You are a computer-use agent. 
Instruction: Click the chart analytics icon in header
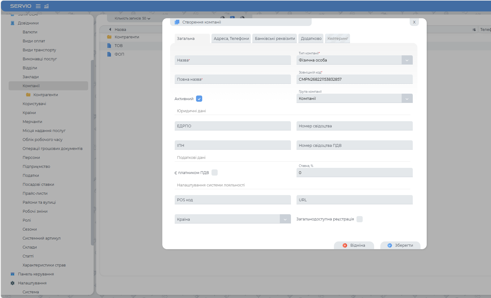tap(46, 6)
